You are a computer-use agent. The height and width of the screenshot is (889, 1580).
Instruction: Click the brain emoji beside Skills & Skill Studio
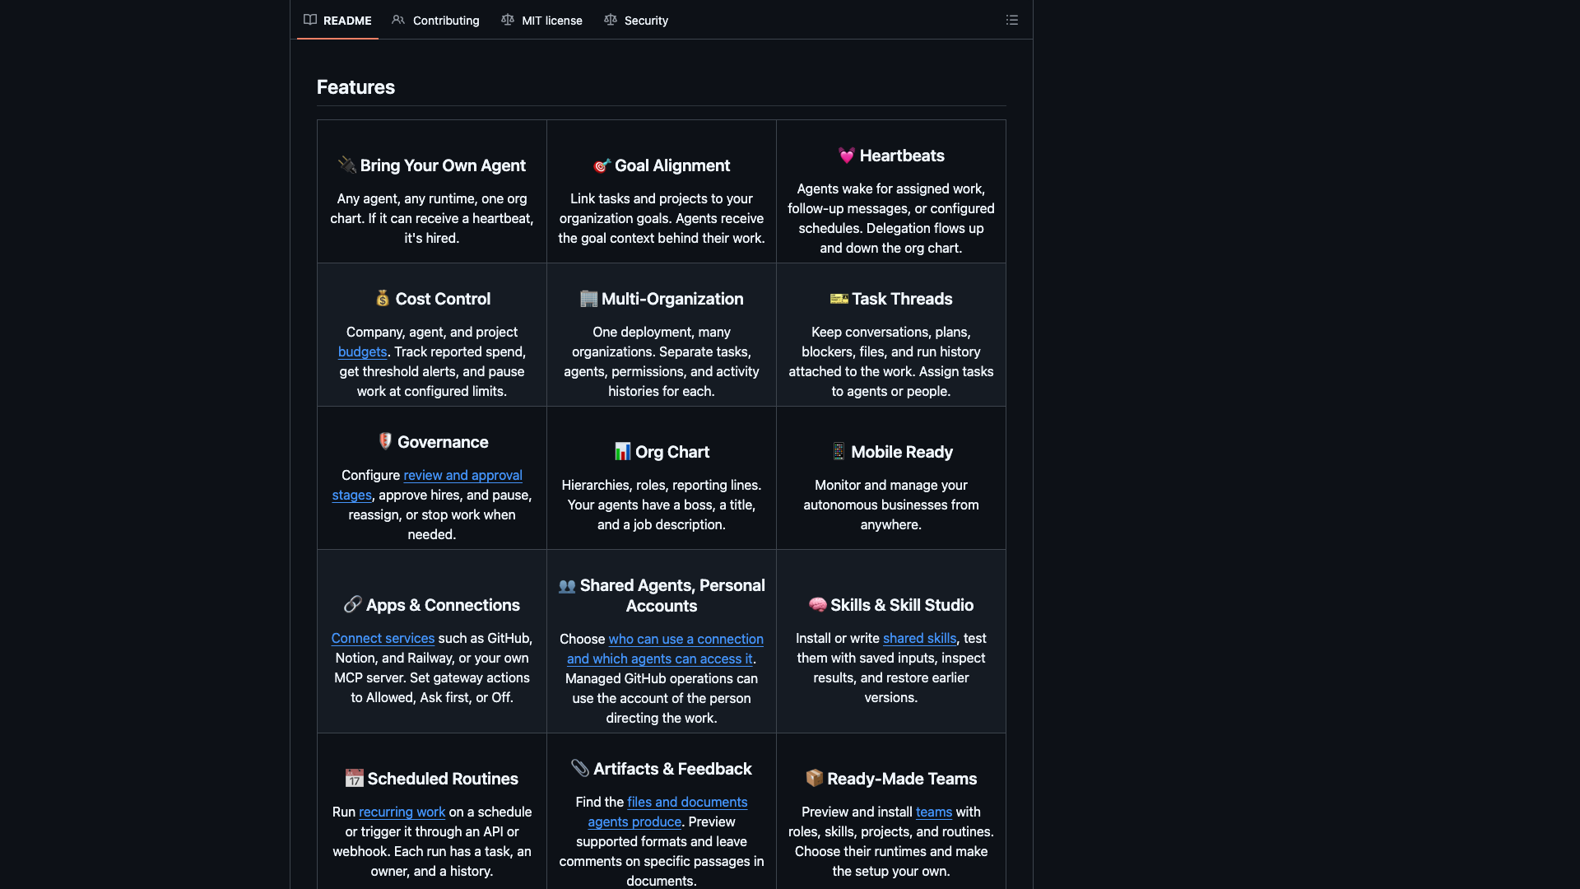pyautogui.click(x=818, y=605)
